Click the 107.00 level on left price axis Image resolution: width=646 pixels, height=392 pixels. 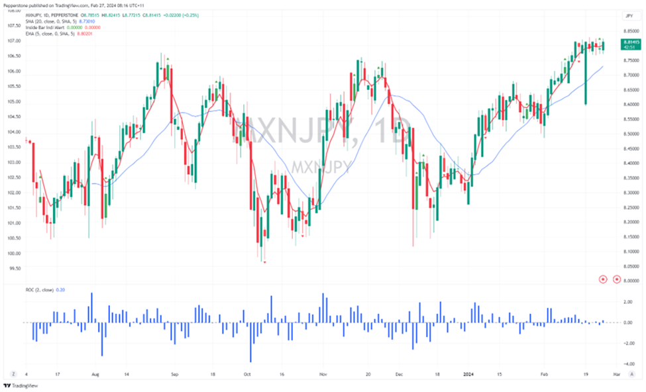[13, 41]
